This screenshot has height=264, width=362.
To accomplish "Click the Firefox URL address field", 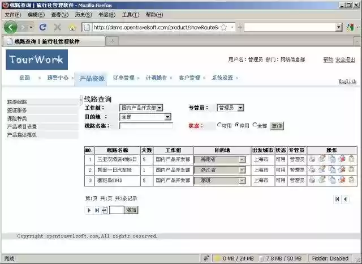I will (156, 27).
